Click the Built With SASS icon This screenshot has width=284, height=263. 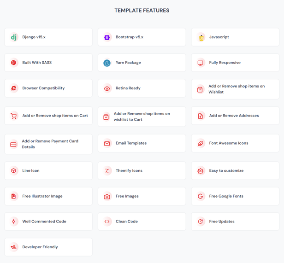[14, 63]
